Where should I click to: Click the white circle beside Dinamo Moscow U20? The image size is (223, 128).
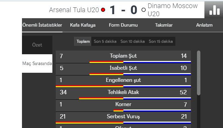click(x=144, y=10)
